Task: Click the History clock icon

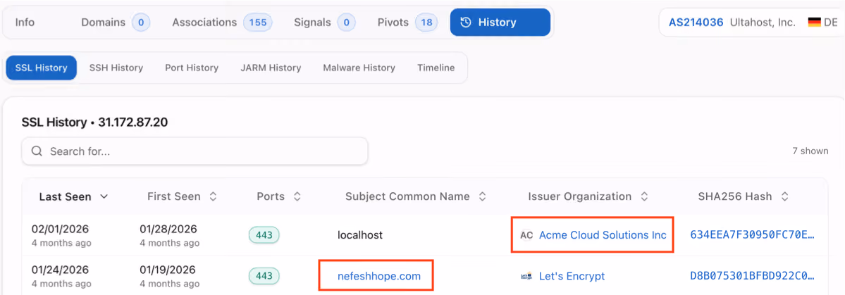Action: (467, 23)
